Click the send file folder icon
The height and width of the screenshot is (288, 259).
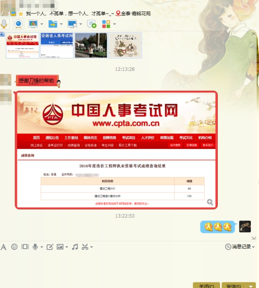(53, 24)
